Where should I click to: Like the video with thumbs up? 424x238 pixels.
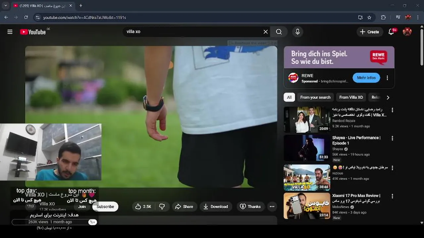click(x=143, y=207)
